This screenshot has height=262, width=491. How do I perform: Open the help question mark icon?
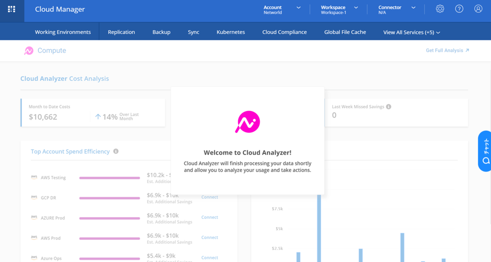click(459, 9)
